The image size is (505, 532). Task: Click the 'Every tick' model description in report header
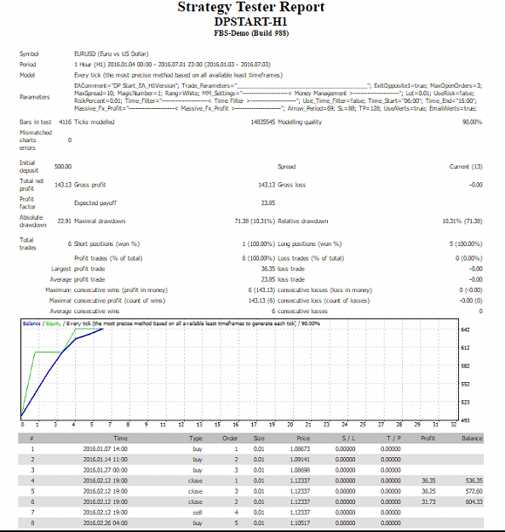pyautogui.click(x=178, y=75)
